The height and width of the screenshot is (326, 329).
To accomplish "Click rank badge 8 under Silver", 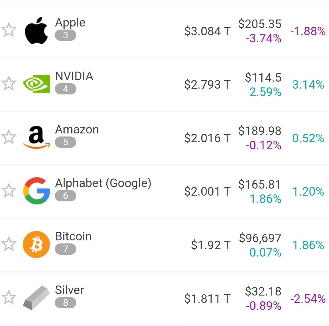I will click(65, 303).
